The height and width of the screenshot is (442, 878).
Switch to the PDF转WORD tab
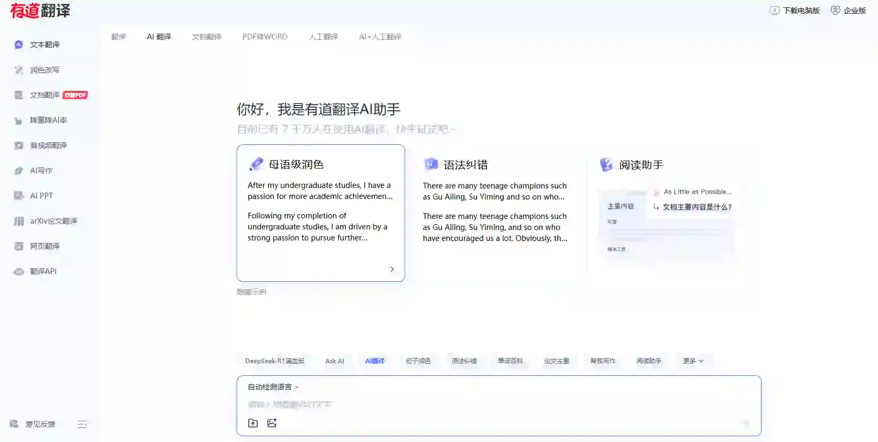pyautogui.click(x=265, y=37)
